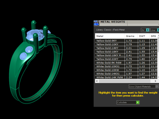Select the Yellow Gold:10KY row
This screenshot has width=159, height=119.
(126, 44)
